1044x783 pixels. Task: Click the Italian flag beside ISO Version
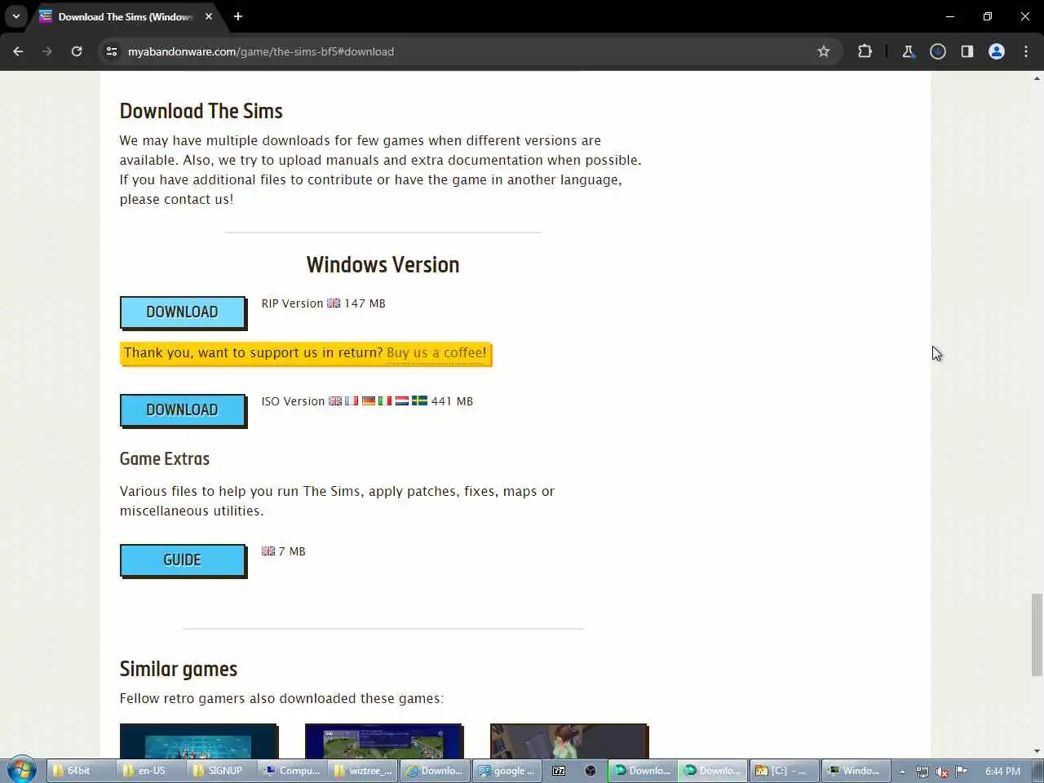point(385,401)
